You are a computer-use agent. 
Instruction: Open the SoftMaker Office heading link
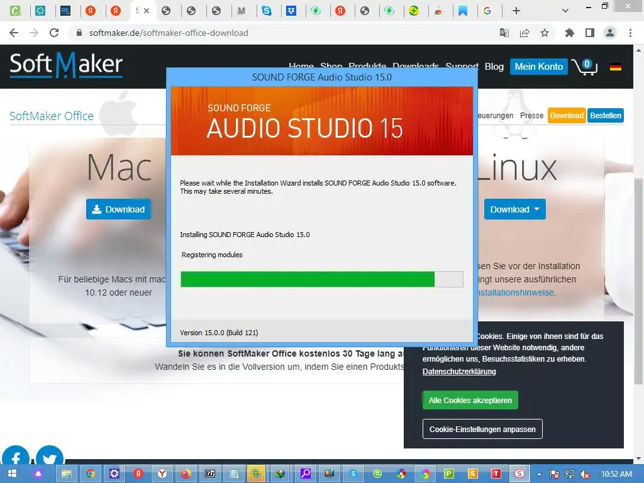tap(52, 116)
